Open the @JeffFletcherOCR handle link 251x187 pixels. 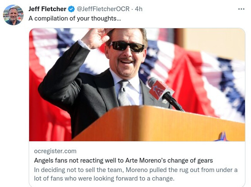(x=103, y=9)
